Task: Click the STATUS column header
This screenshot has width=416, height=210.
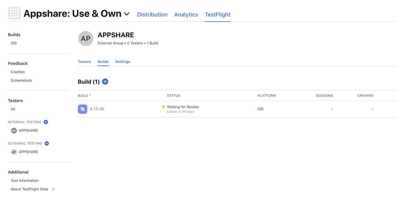Action: (x=173, y=95)
